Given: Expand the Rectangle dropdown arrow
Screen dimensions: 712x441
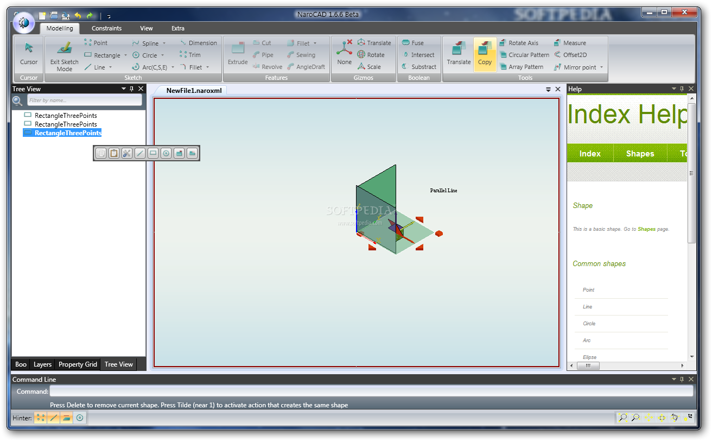Looking at the screenshot, I should (125, 55).
